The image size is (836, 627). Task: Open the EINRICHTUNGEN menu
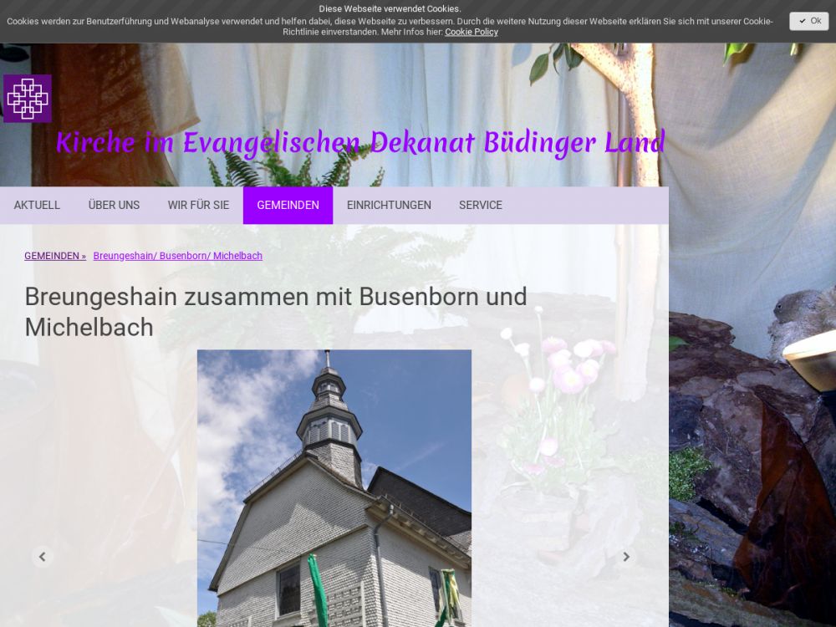click(389, 206)
